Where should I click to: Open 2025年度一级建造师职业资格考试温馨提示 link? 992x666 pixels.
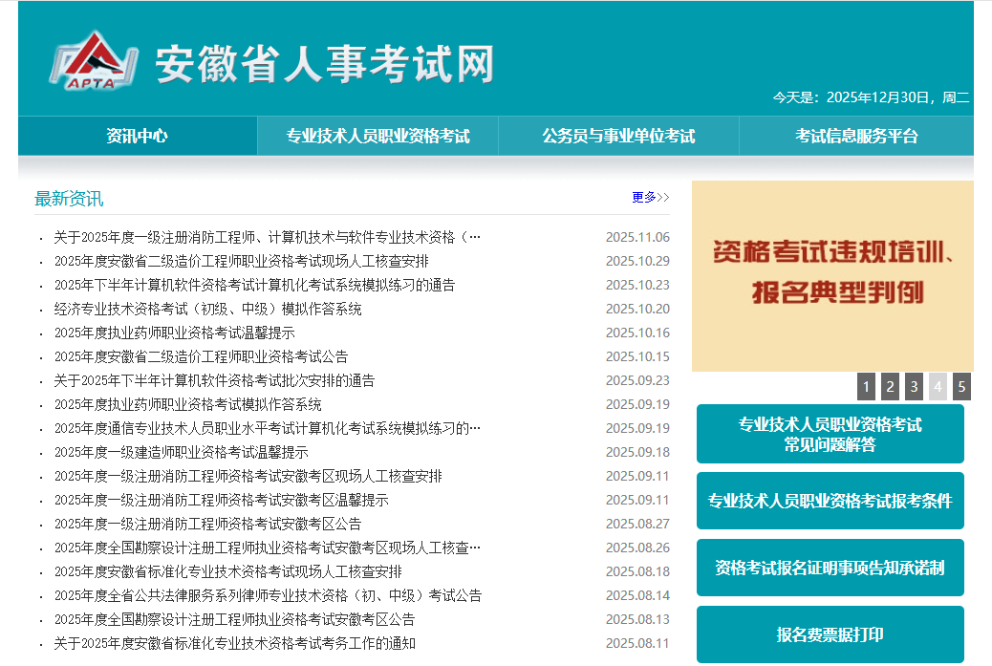tap(181, 452)
